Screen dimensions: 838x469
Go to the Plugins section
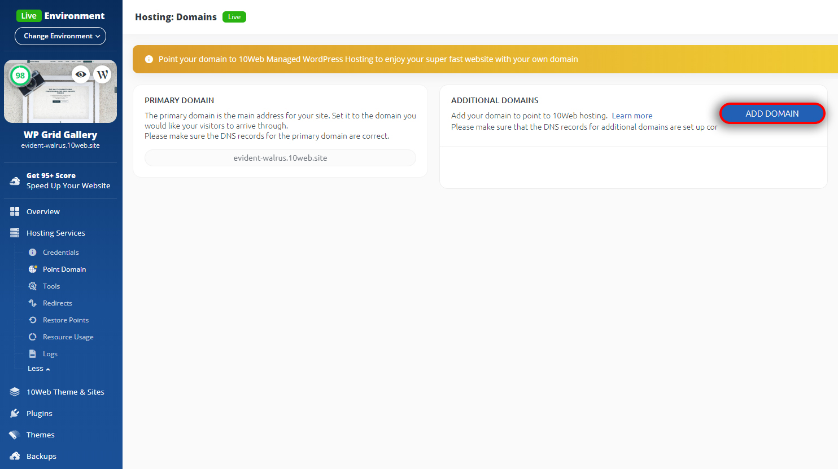(40, 413)
